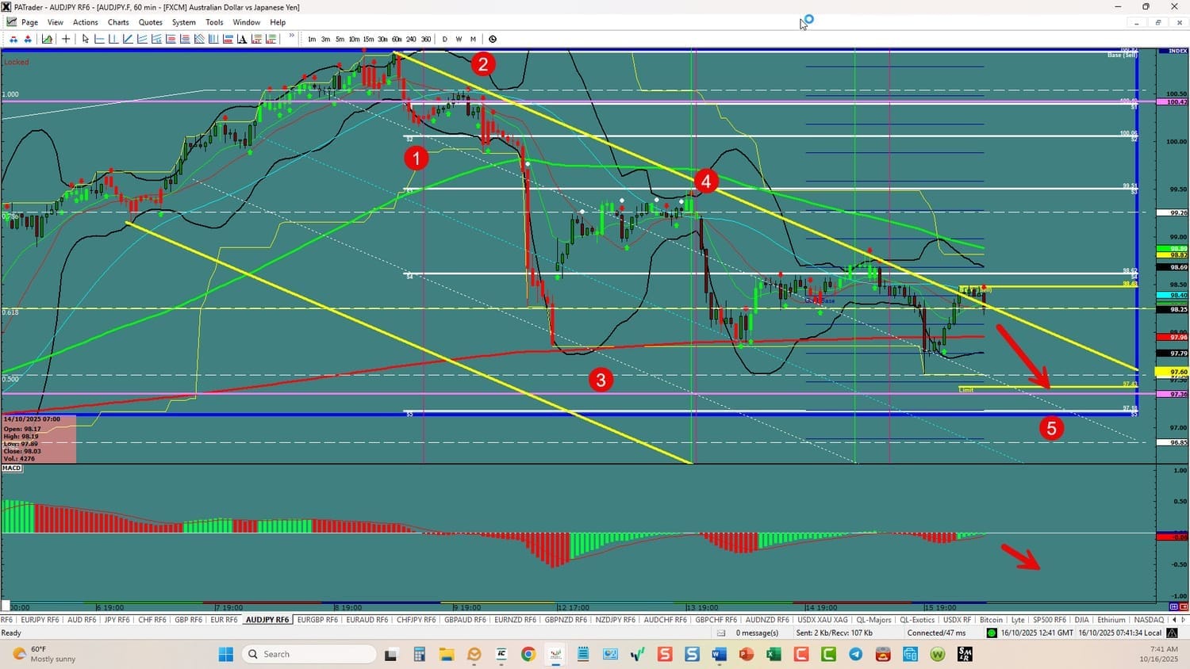This screenshot has height=669, width=1190.
Task: Open Telegram from the taskbar
Action: [855, 654]
